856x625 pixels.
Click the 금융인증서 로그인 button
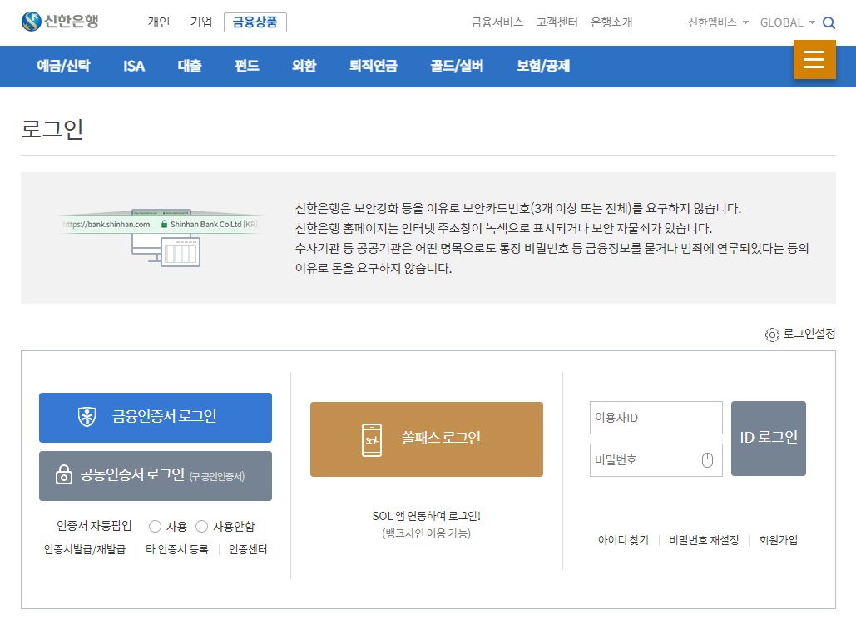[x=156, y=418]
